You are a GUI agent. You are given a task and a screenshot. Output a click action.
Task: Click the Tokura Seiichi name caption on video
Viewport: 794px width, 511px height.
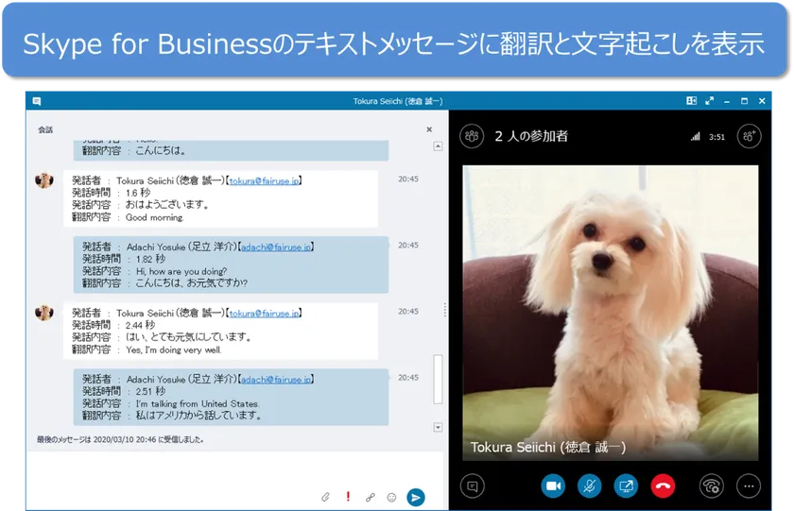pos(548,448)
